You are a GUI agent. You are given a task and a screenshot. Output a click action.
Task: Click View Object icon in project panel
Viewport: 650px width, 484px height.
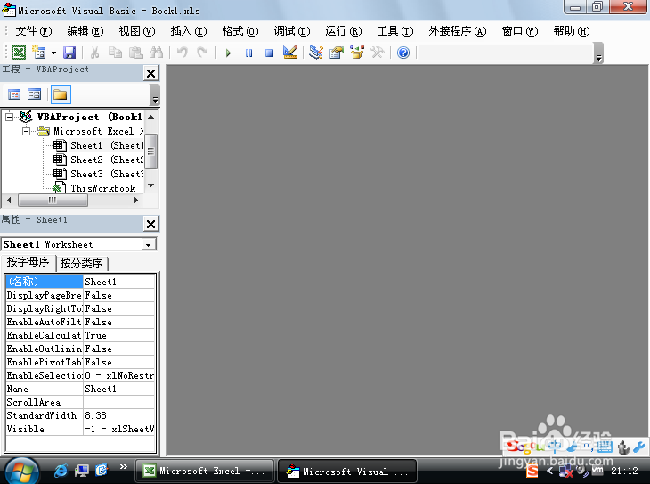35,94
